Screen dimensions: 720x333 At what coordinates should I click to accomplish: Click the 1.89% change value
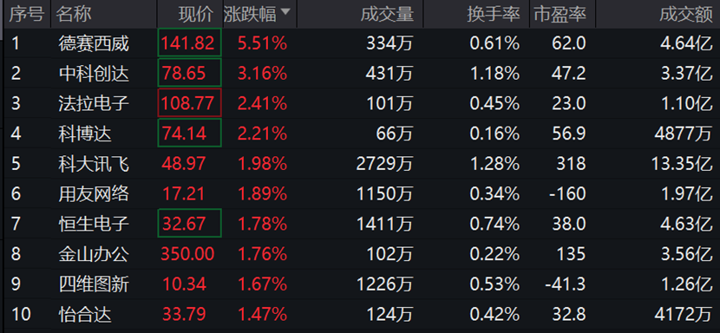262,194
